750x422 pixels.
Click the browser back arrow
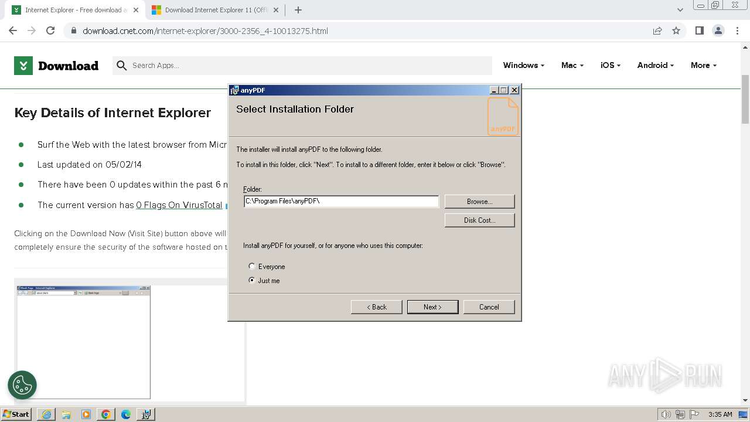point(13,30)
